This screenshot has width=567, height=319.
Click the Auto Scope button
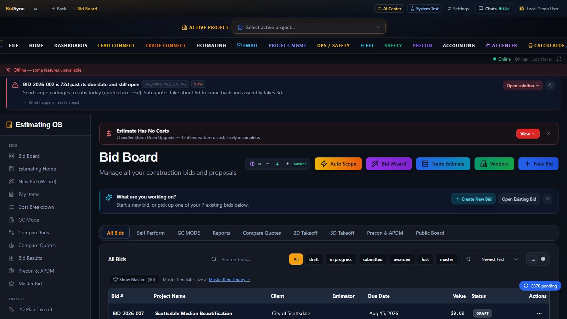pos(338,164)
